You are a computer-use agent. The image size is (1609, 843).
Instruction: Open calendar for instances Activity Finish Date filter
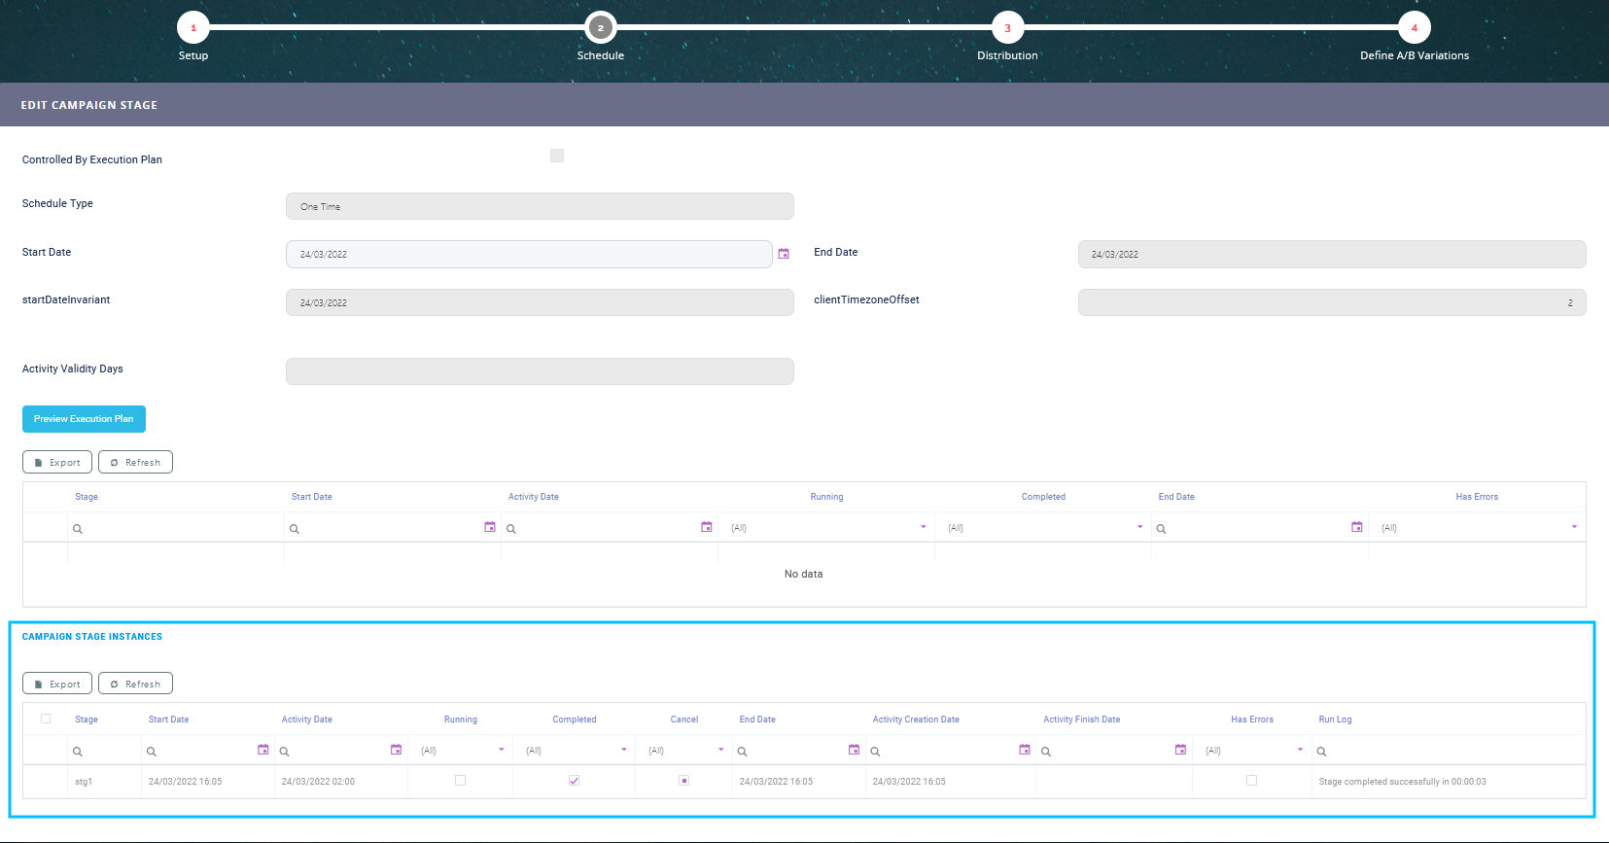point(1180,750)
